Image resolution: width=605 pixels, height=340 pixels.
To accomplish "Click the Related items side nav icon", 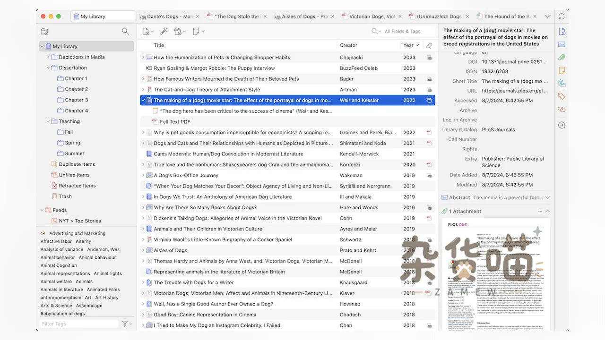I will [x=562, y=110].
